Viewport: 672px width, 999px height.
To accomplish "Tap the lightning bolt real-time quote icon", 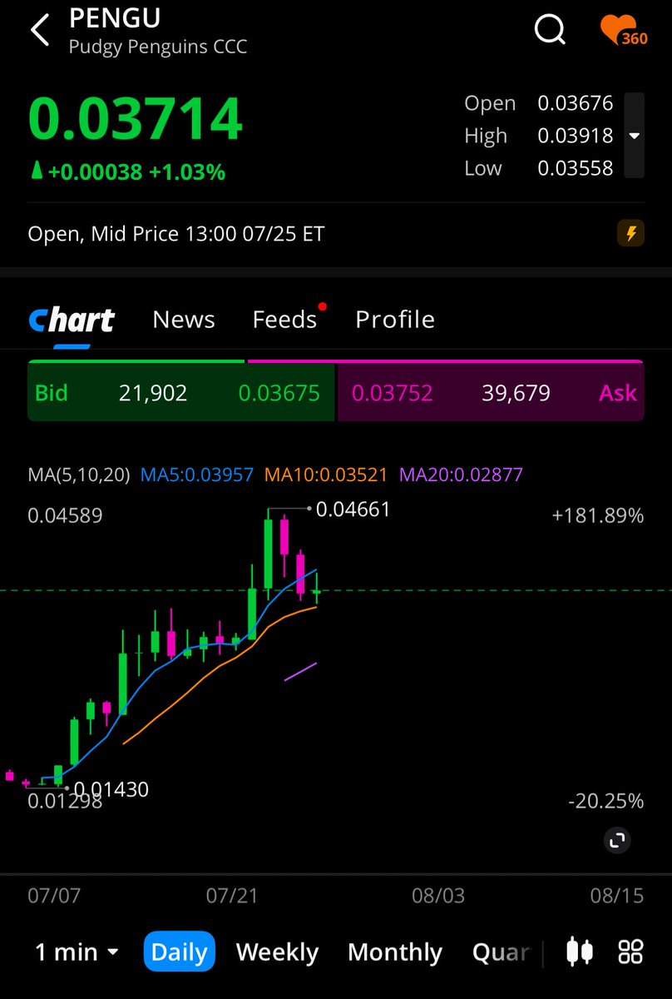I will (630, 234).
